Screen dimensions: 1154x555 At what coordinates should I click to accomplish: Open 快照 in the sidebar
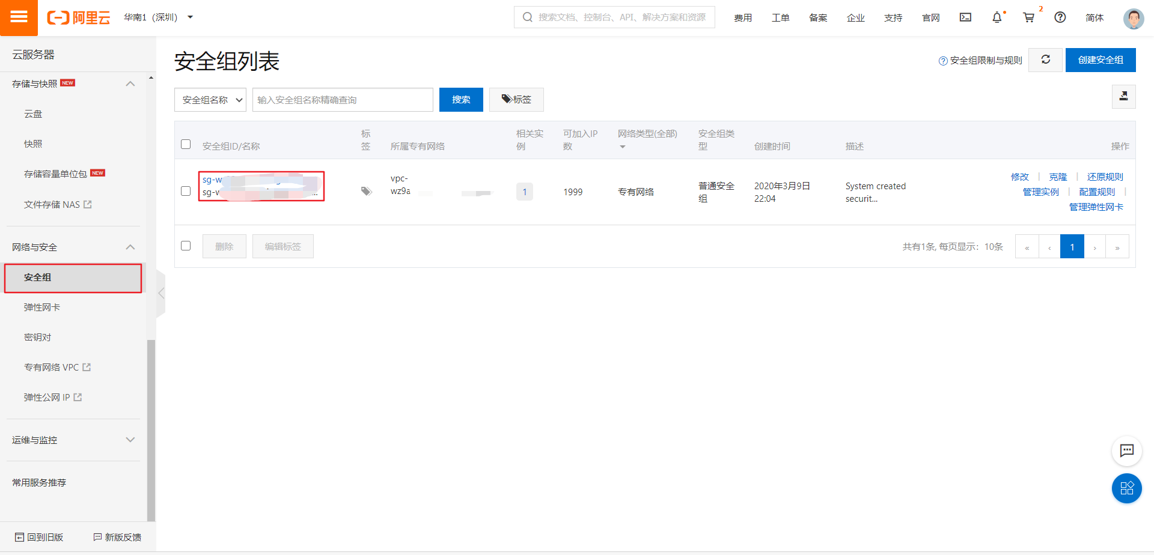(x=33, y=144)
